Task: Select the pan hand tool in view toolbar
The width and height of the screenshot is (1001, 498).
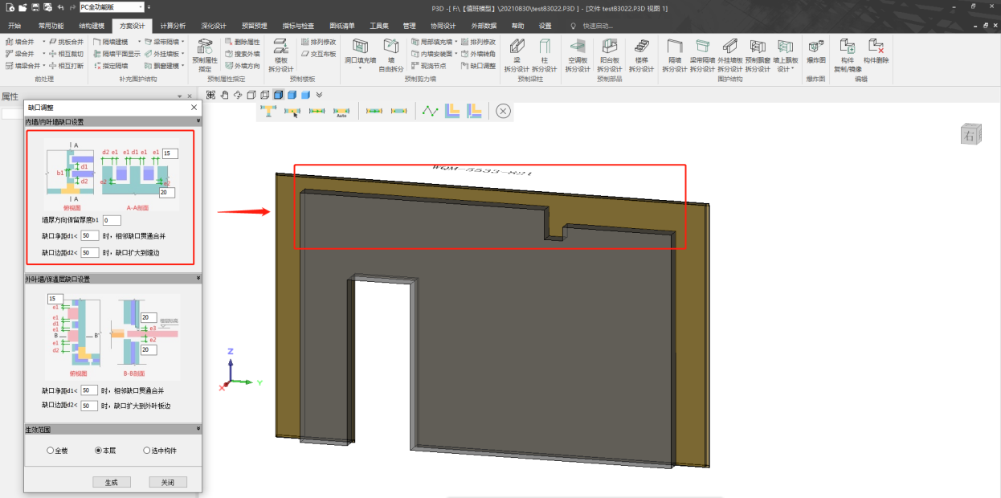Action: [x=224, y=95]
